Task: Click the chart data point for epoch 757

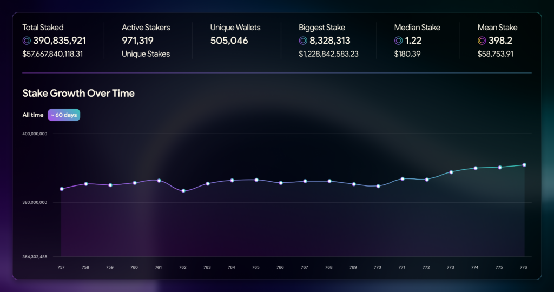Action: pyautogui.click(x=62, y=189)
